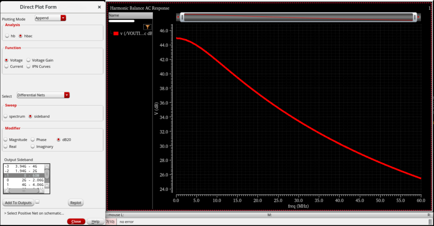Set modifier to Magnitude
The width and height of the screenshot is (434, 226).
tap(6, 140)
